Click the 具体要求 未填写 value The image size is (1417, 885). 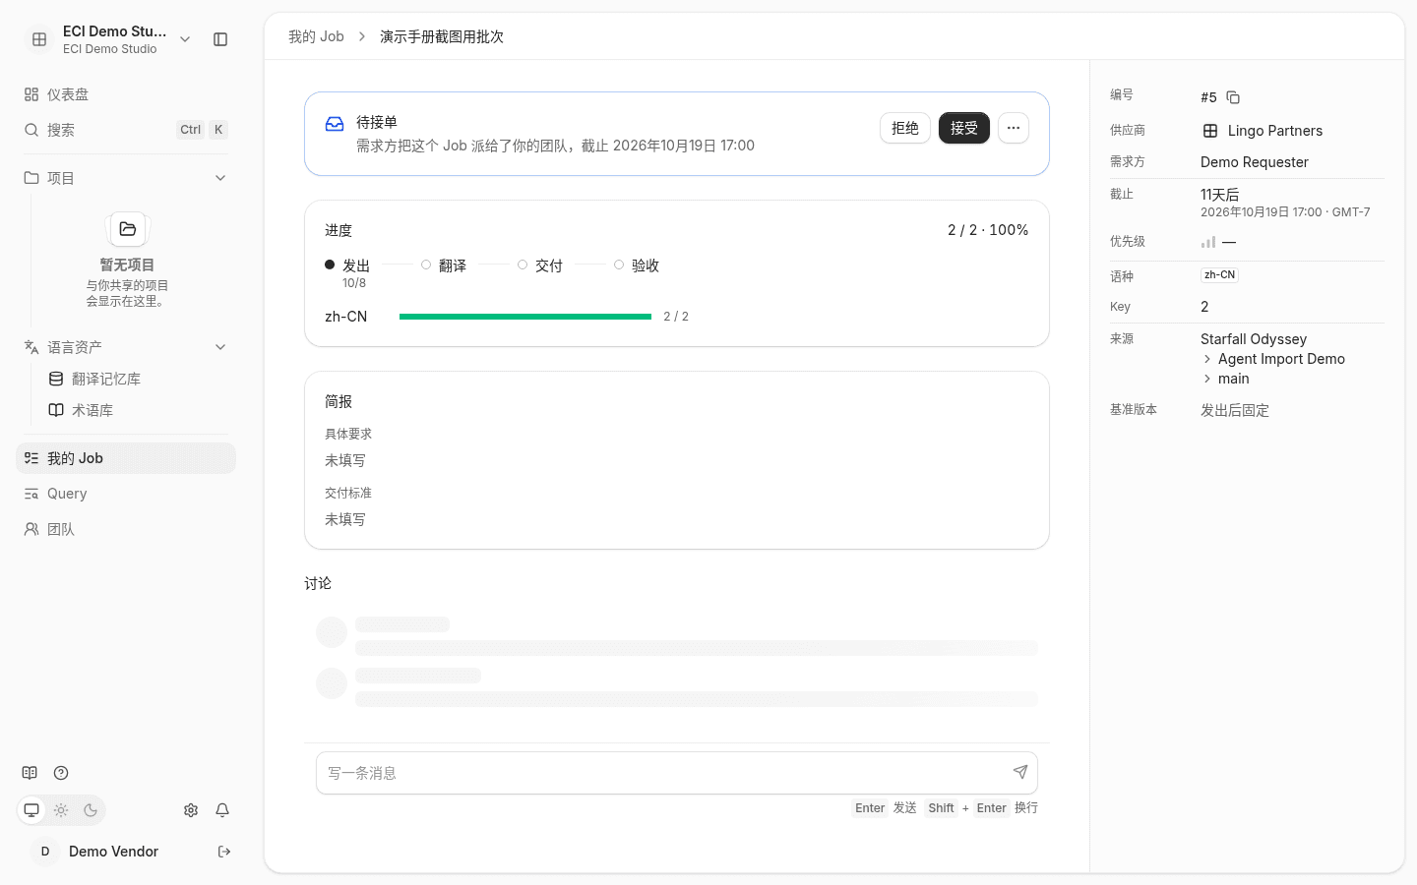click(x=345, y=460)
